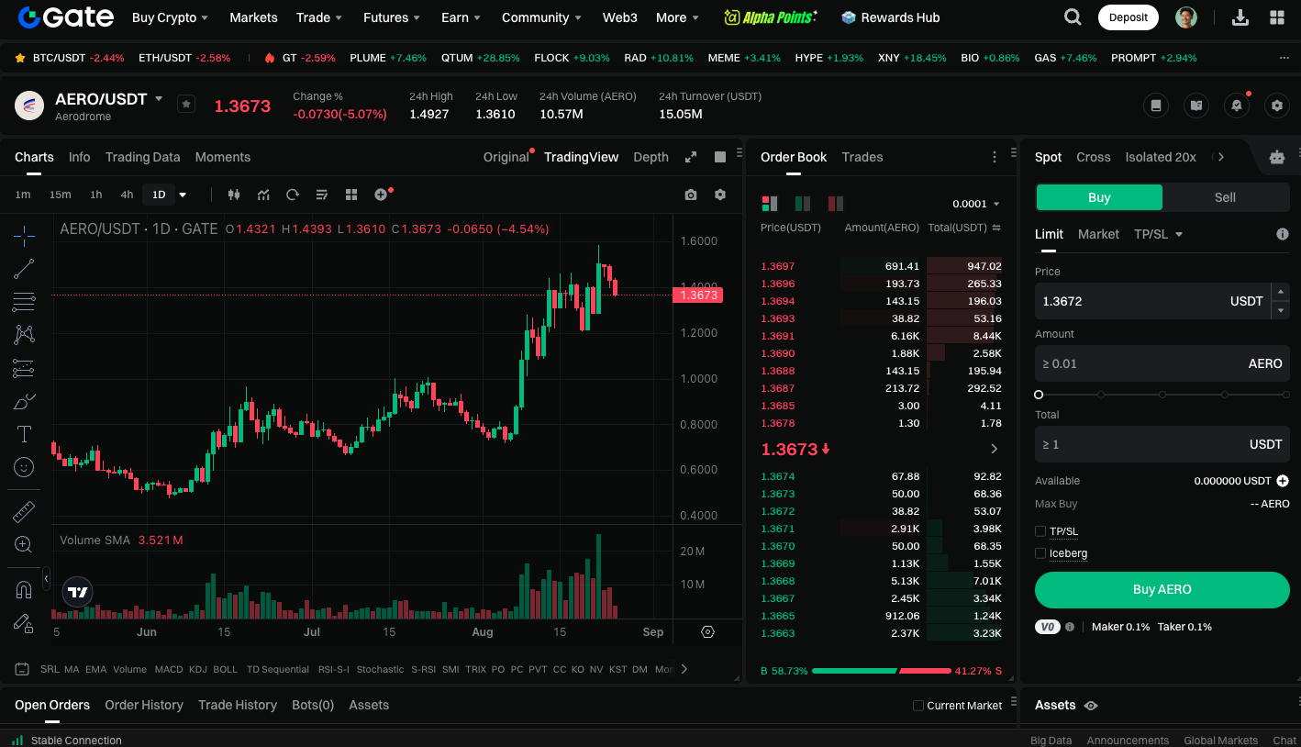Click the Amount AERO input field
1301x747 pixels.
(x=1162, y=363)
